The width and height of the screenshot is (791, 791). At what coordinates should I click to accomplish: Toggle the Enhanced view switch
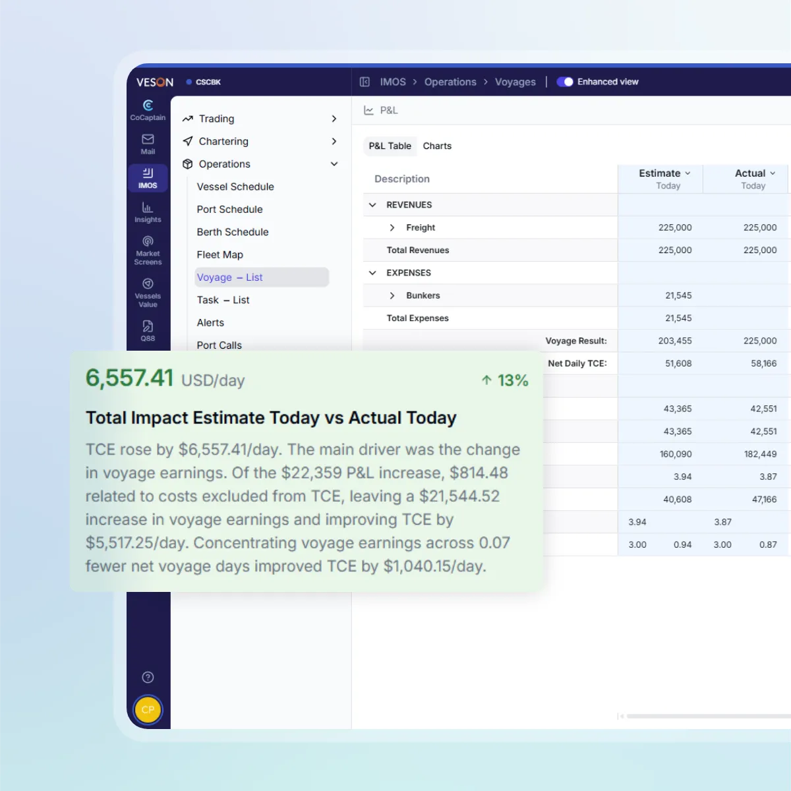pyautogui.click(x=565, y=82)
